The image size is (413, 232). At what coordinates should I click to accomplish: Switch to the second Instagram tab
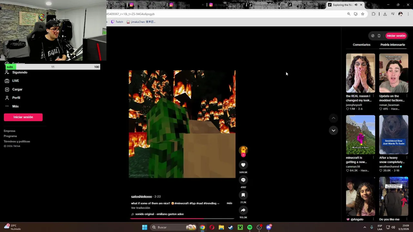pos(186,5)
